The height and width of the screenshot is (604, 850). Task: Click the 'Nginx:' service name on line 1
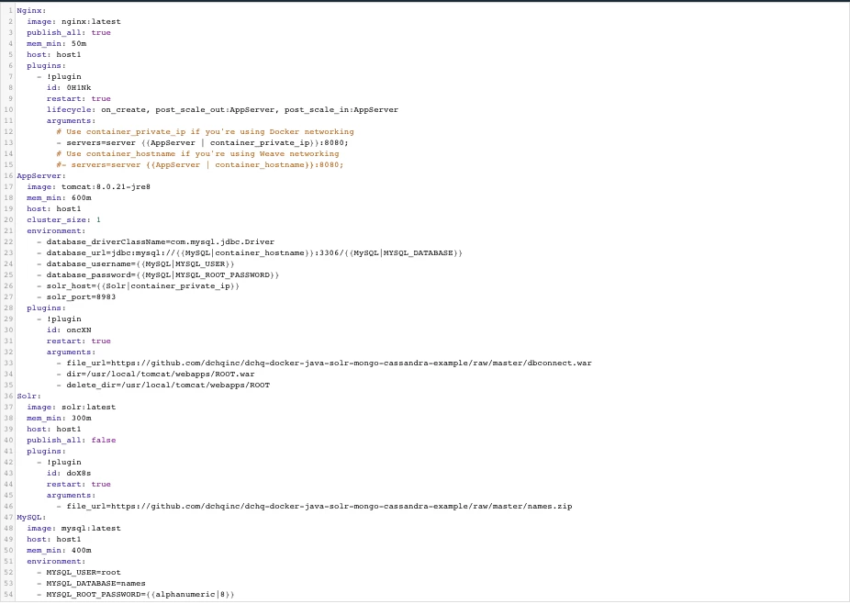coord(31,10)
